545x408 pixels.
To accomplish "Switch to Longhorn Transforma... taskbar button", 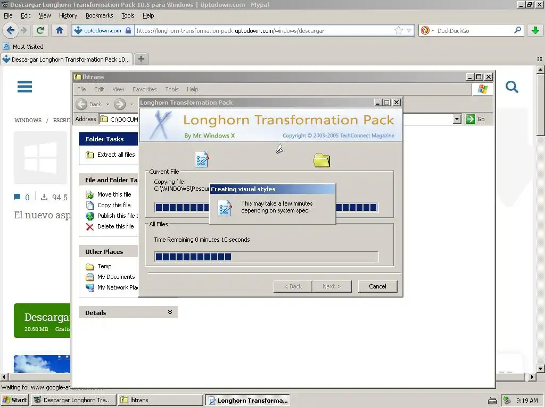I will [247, 400].
